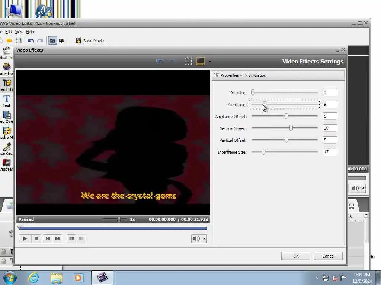This screenshot has width=381, height=285.
Task: Open the Edit menu
Action: (x=9, y=32)
